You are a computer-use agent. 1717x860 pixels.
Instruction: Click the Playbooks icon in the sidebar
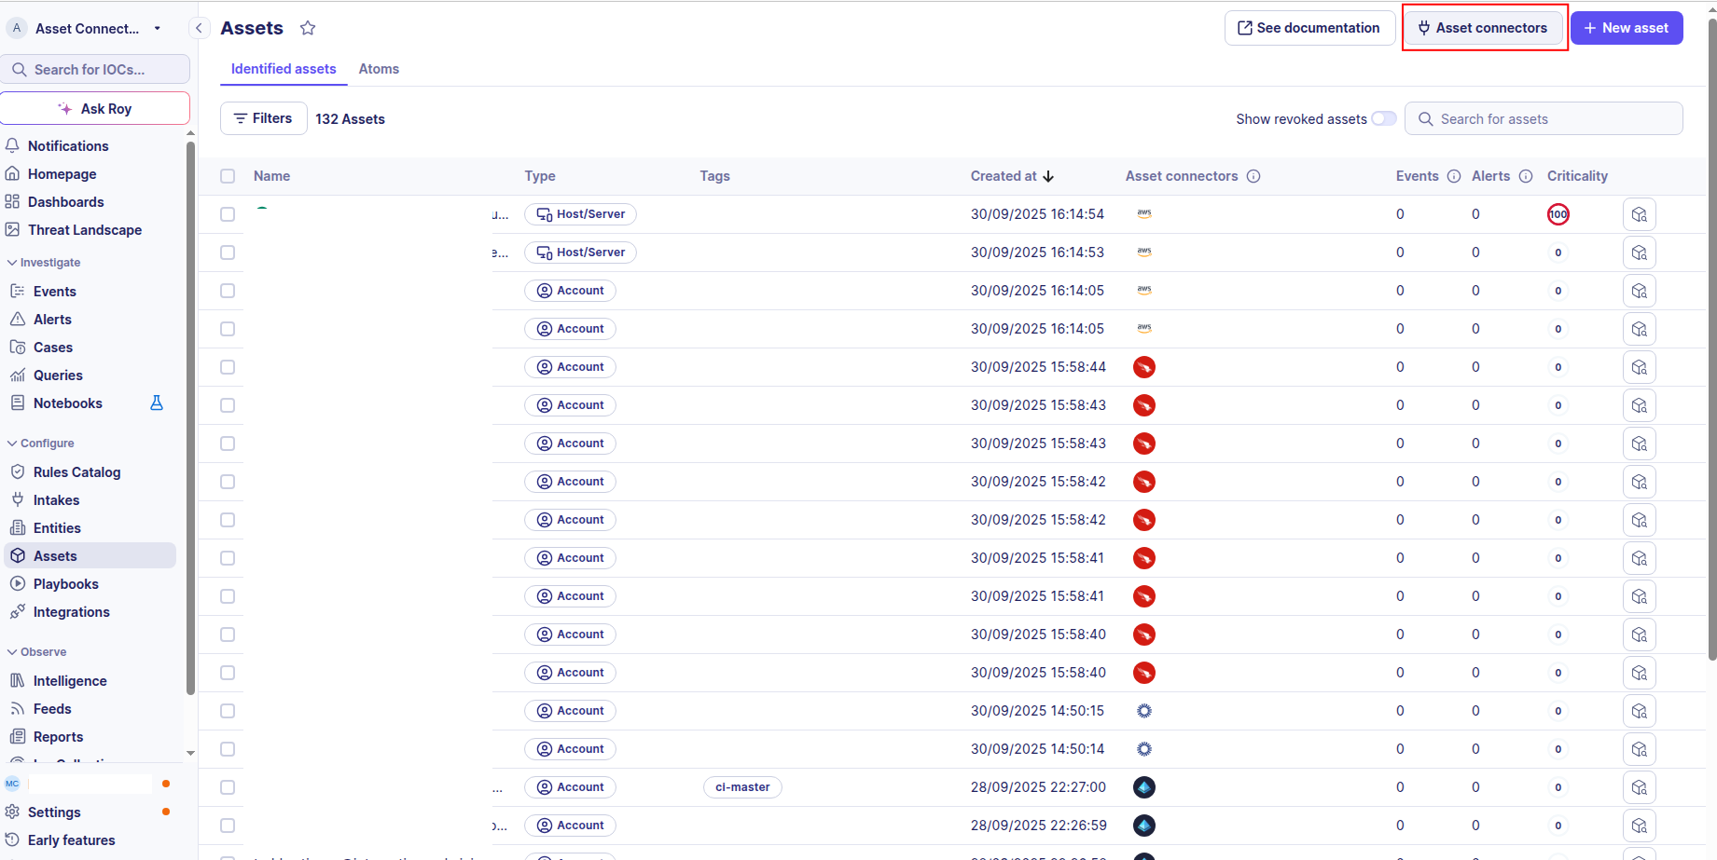(x=19, y=583)
